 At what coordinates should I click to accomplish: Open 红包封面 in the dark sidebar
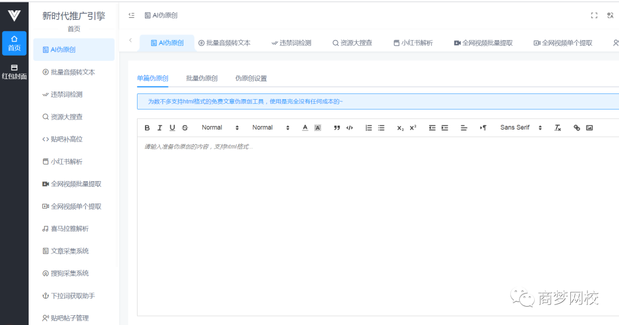[x=14, y=72]
